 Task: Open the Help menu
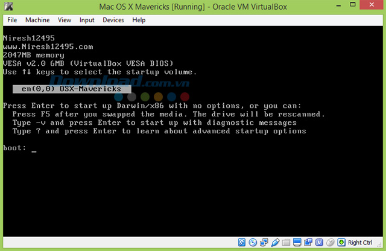139,20
